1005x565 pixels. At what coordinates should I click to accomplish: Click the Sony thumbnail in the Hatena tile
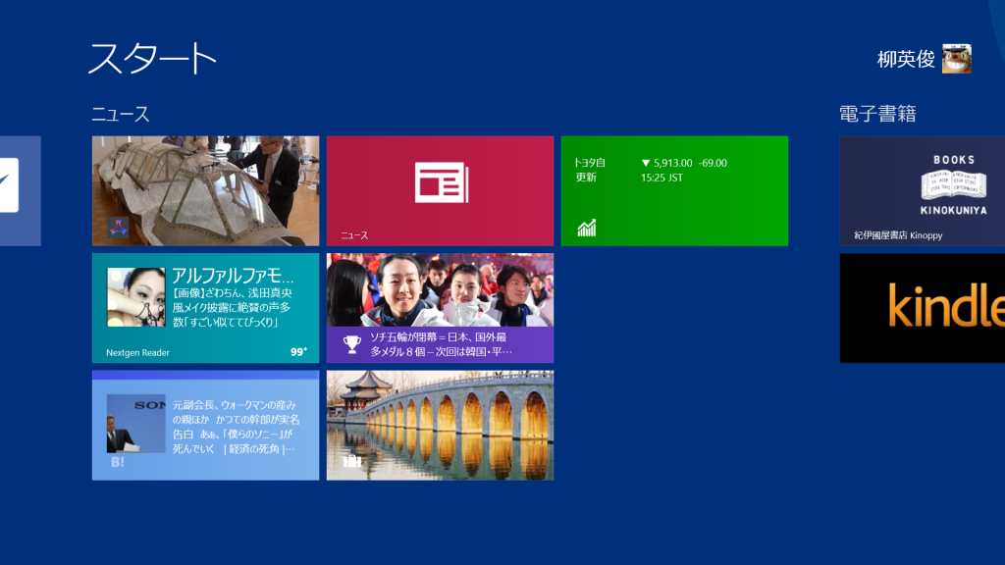[x=135, y=424]
